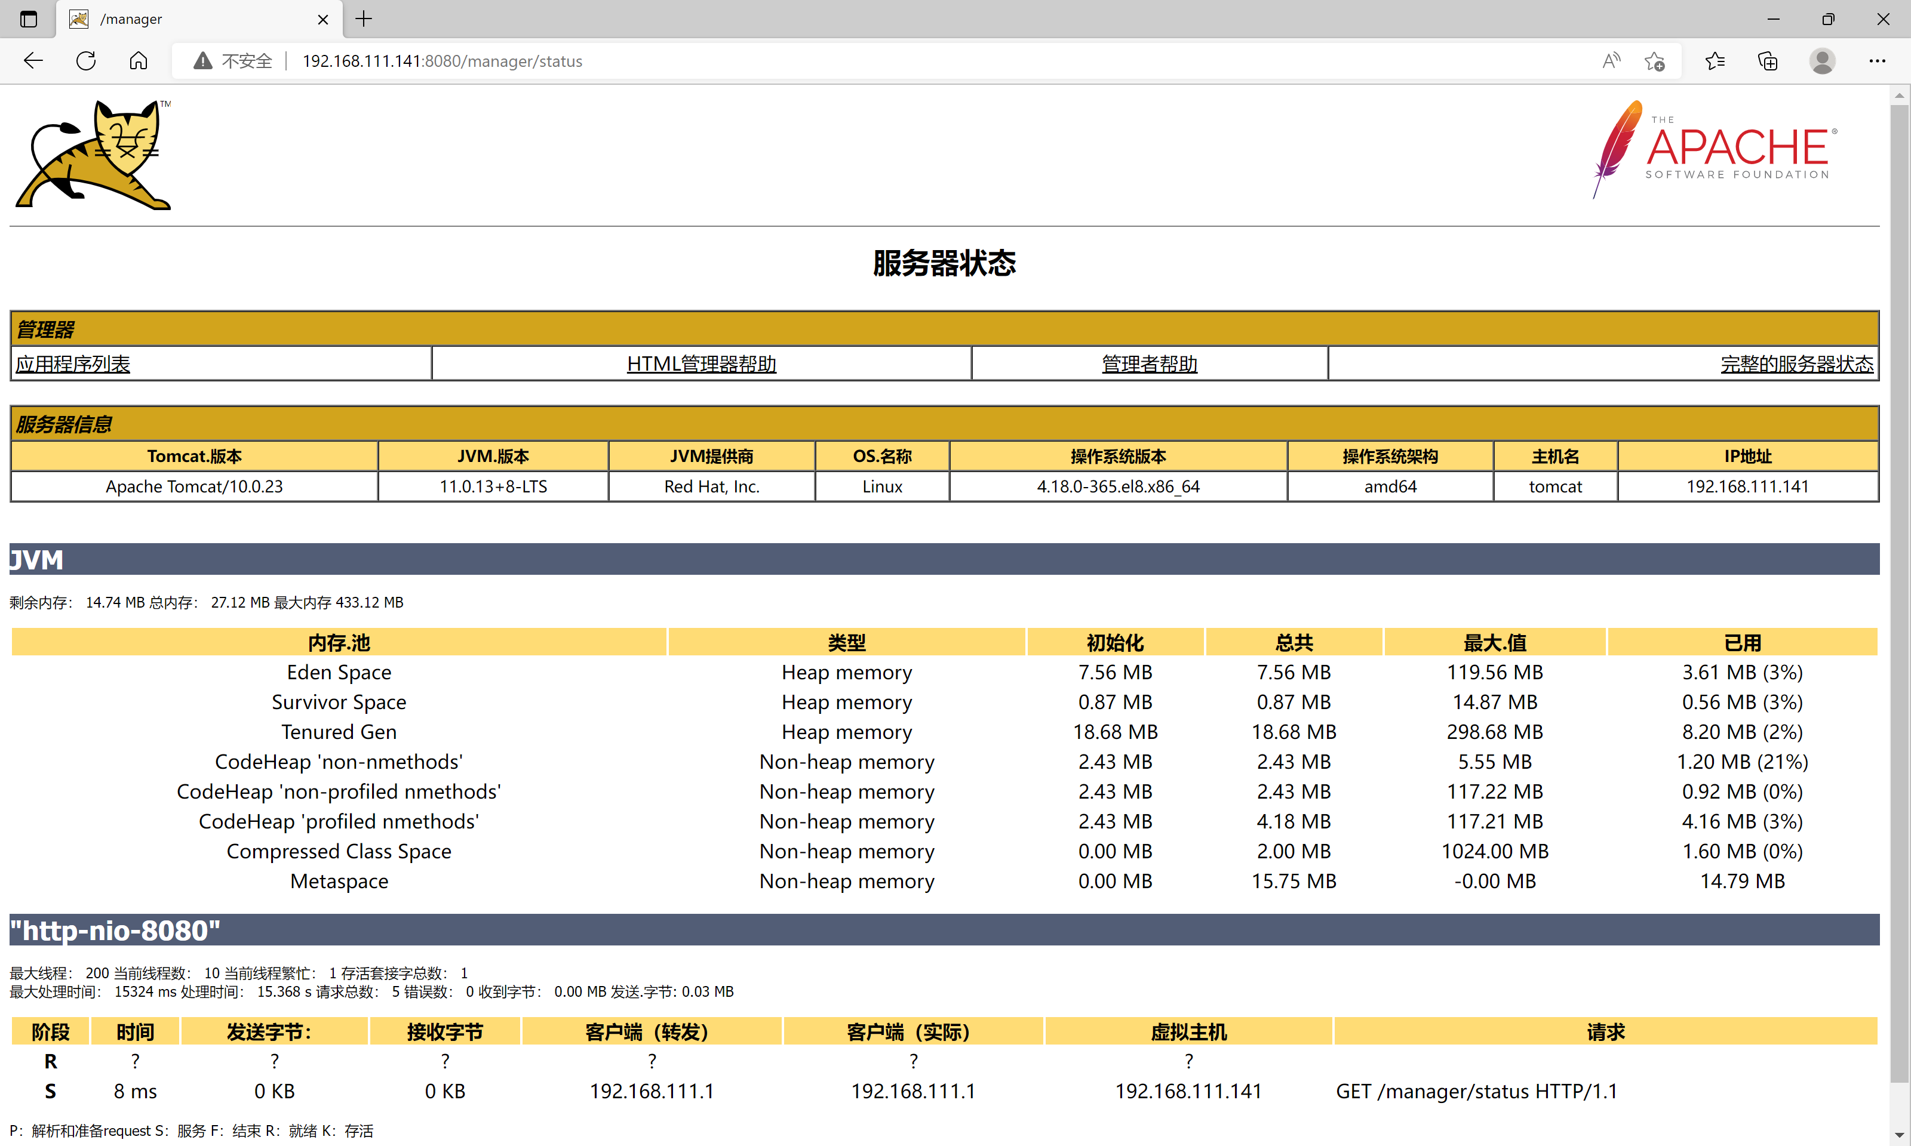Click the 'Compressed Class Space' row name
Image resolution: width=1911 pixels, height=1146 pixels.
(x=339, y=852)
